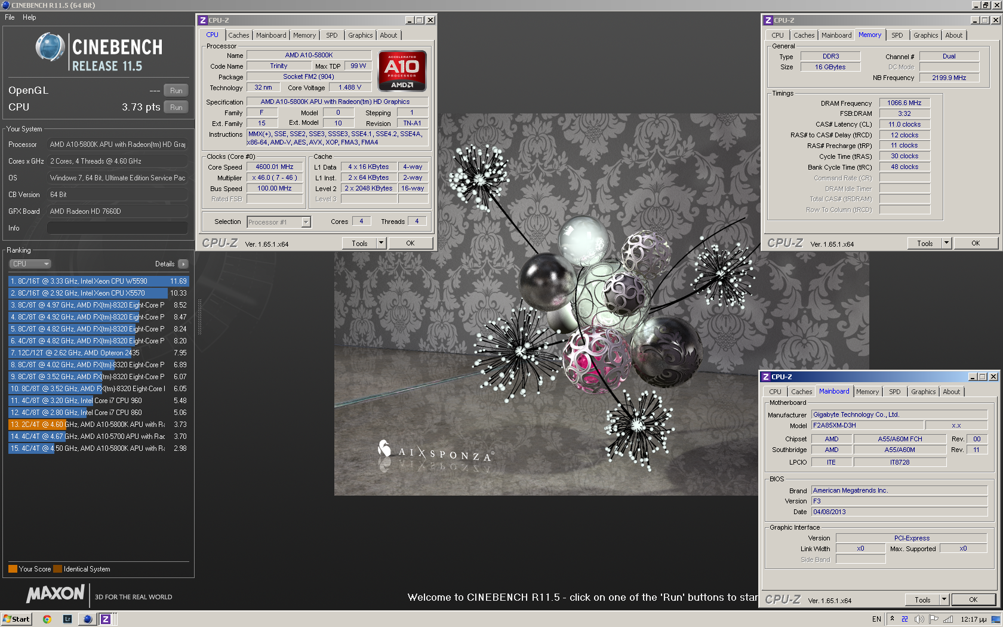Click the CPU-Z purple taskbar button

pos(106,619)
